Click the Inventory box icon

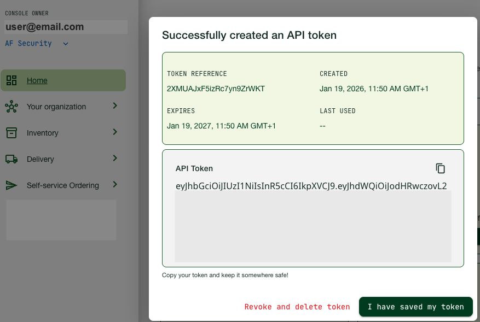[x=11, y=133]
